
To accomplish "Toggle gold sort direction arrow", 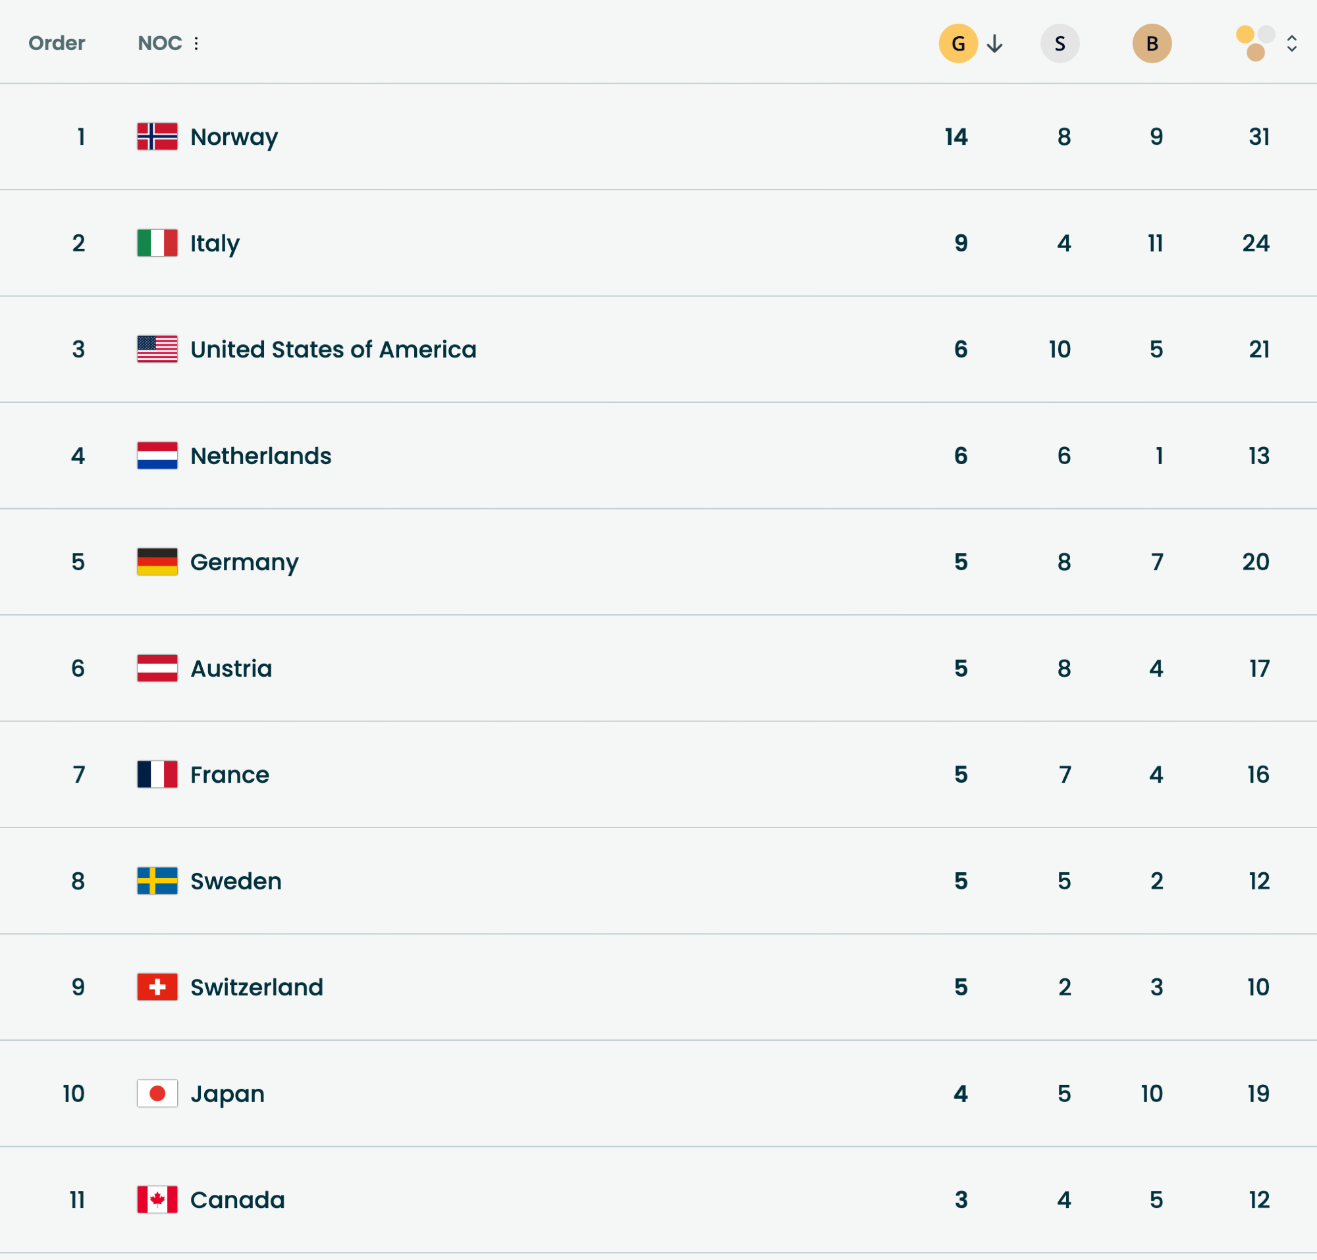I will click(x=994, y=44).
